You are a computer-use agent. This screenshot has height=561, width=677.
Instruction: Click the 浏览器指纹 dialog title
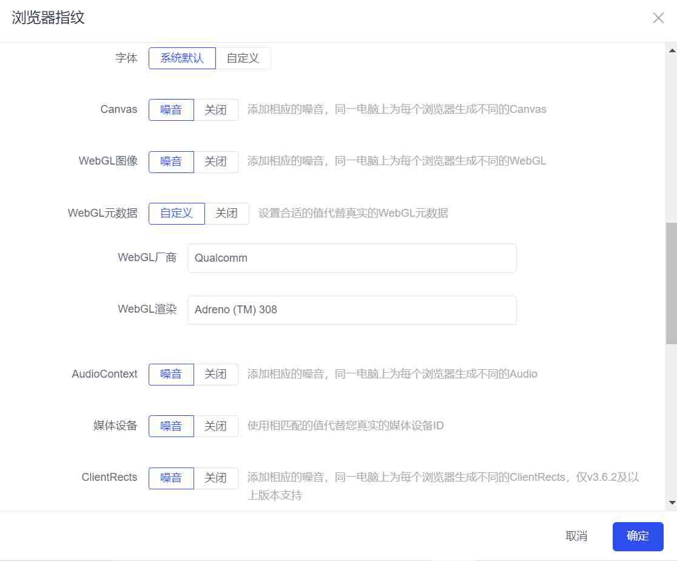[x=48, y=18]
